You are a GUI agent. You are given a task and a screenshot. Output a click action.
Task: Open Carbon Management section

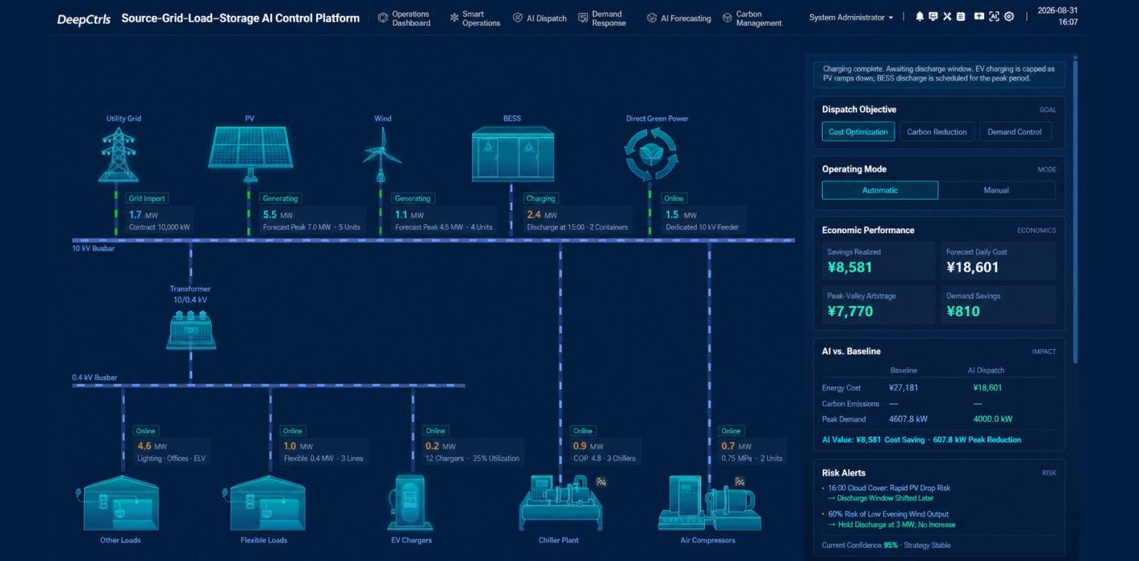pyautogui.click(x=752, y=19)
